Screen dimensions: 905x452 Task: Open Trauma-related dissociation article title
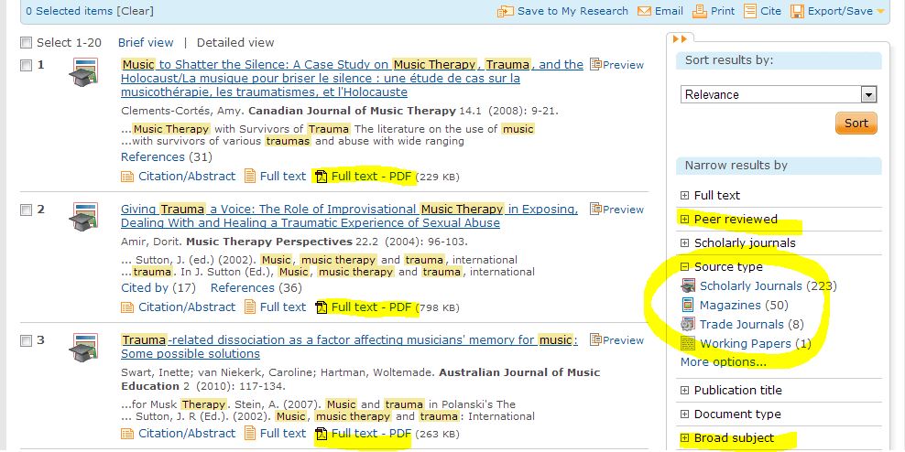coord(349,347)
